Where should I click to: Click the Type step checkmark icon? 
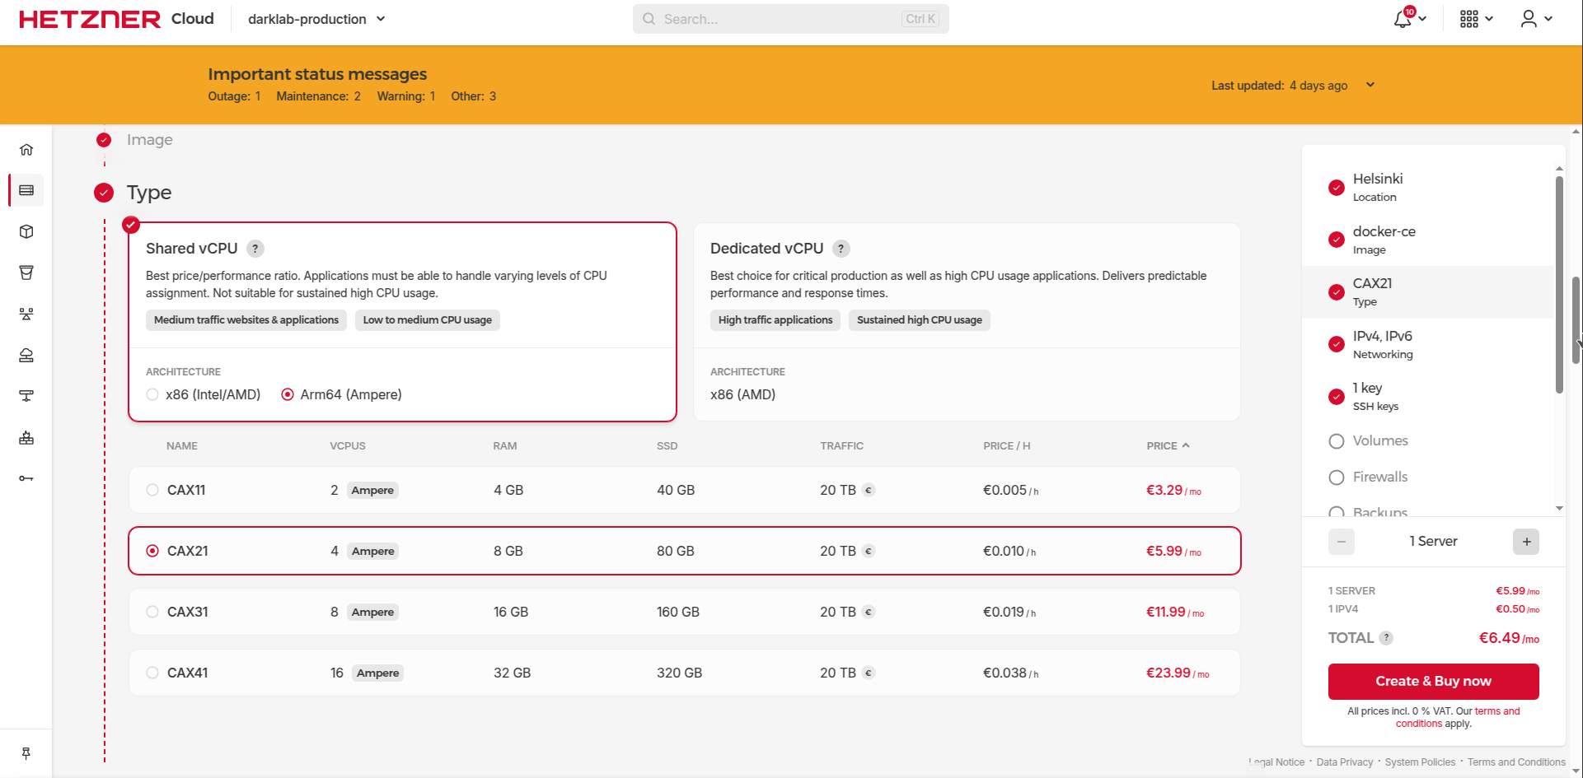coord(104,193)
